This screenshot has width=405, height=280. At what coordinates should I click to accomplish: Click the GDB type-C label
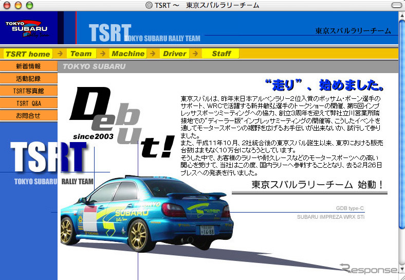point(350,208)
